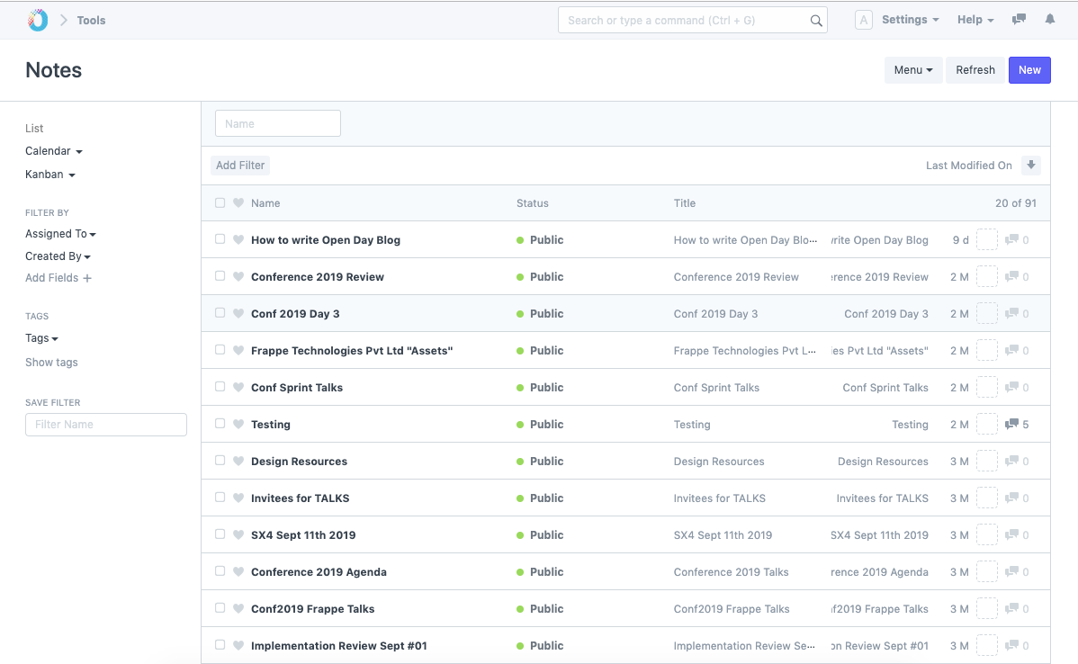Check the Invitees for TALKS row
The width and height of the screenshot is (1078, 664).
pos(220,497)
